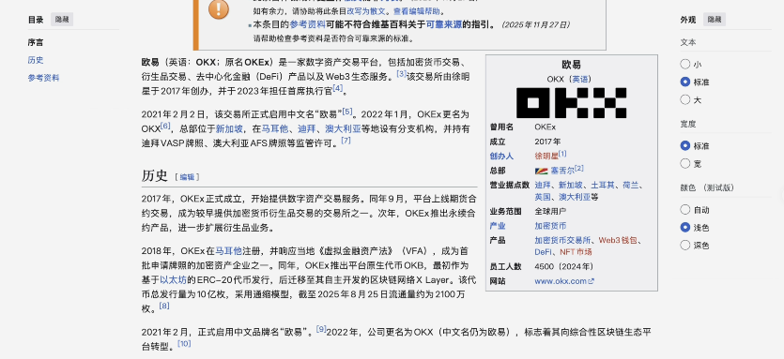Open the 英语 link under the infobox title
Screen dimensions: 784x359
coord(580,79)
